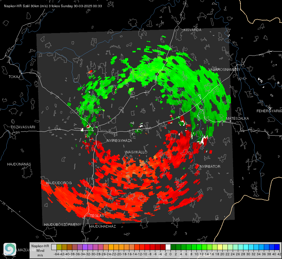Click the VÁSÁROSNAMÉNY city label
This screenshot has width=282, height=259.
click(x=224, y=70)
